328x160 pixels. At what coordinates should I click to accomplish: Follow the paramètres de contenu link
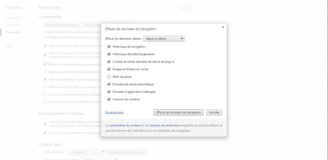click(125, 125)
